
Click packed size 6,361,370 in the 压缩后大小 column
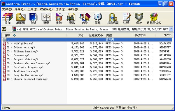click(97, 55)
